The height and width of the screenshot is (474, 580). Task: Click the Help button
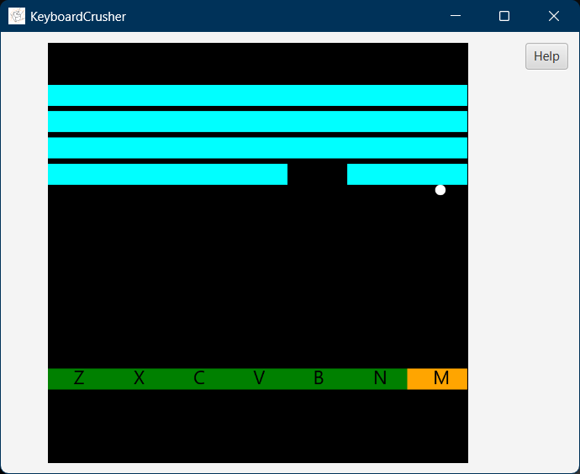tap(546, 56)
